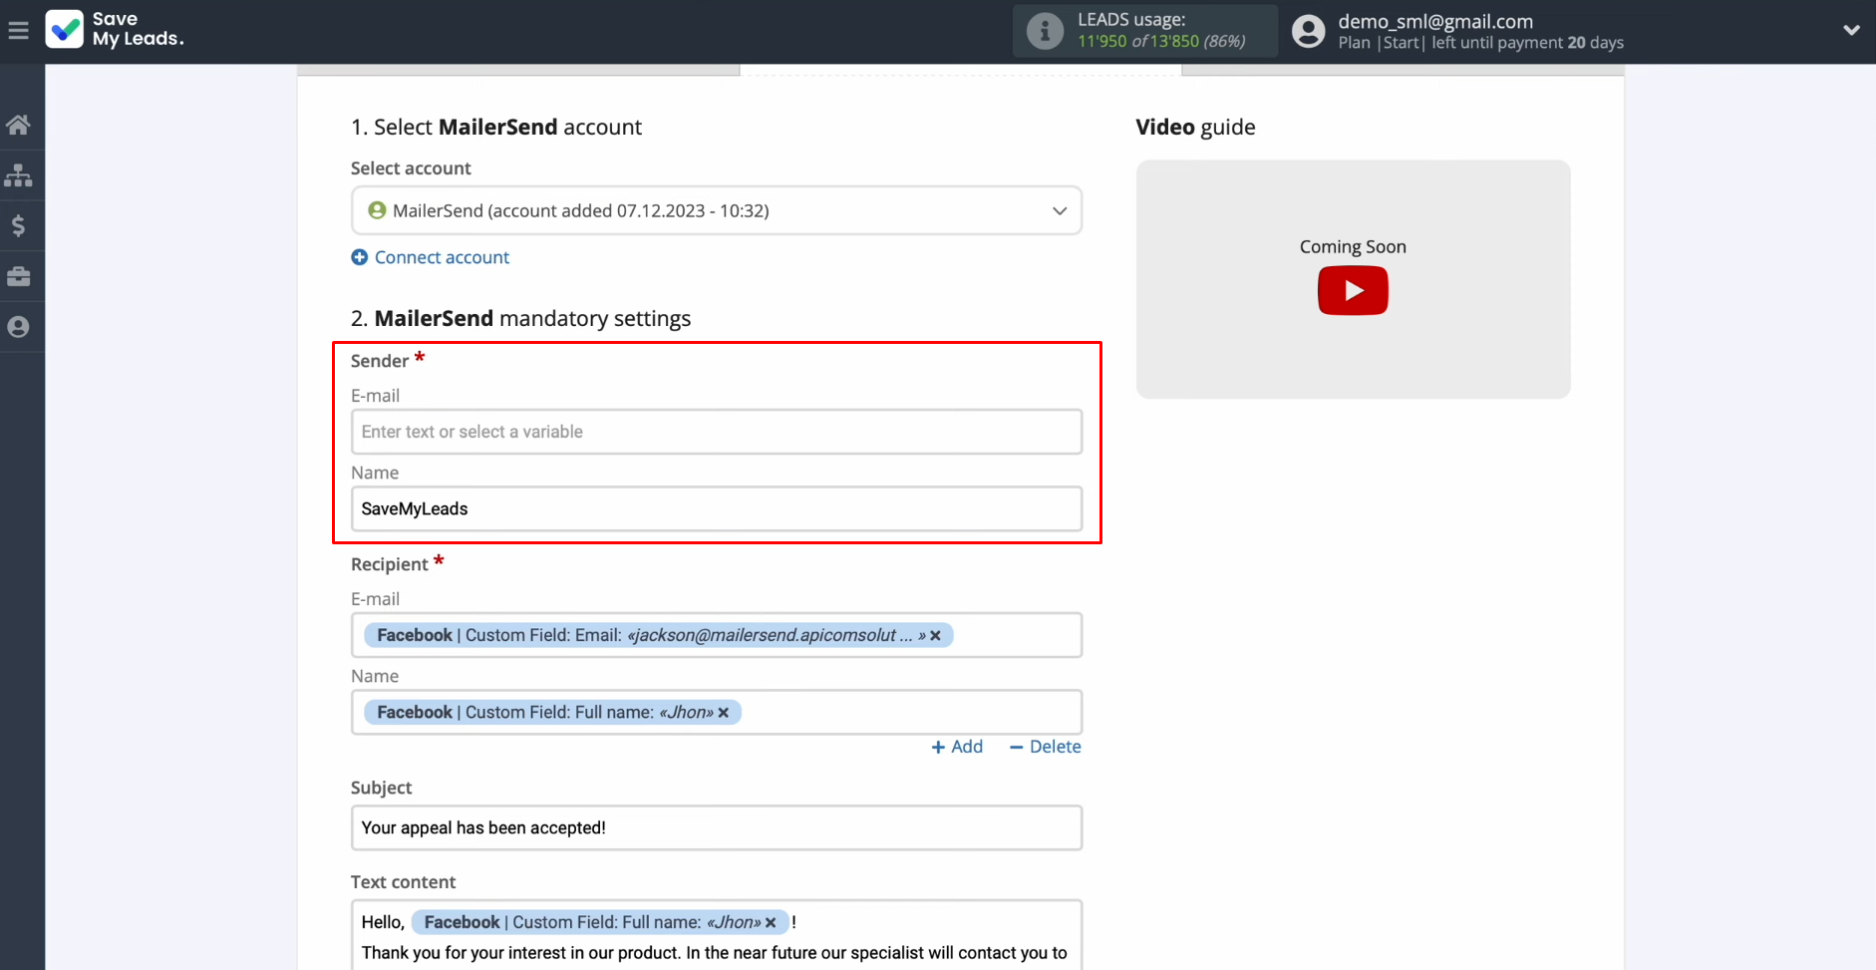Open the connections sitemap icon
The image size is (1876, 970).
(x=18, y=175)
